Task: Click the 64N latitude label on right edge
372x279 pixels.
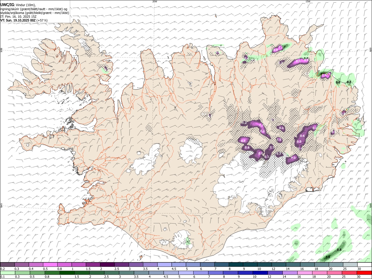Action: (x=371, y=205)
